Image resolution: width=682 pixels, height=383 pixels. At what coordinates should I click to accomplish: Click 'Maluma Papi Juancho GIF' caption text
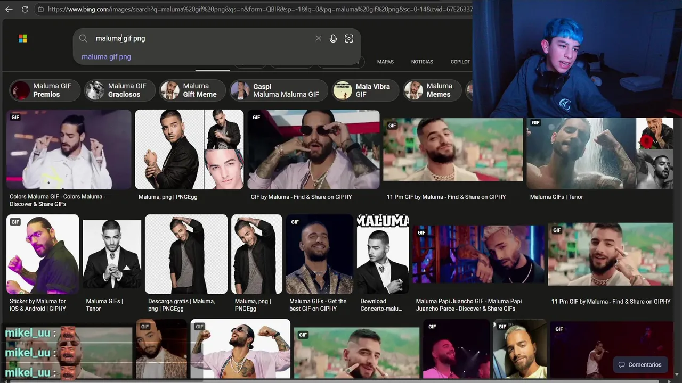[x=469, y=305]
